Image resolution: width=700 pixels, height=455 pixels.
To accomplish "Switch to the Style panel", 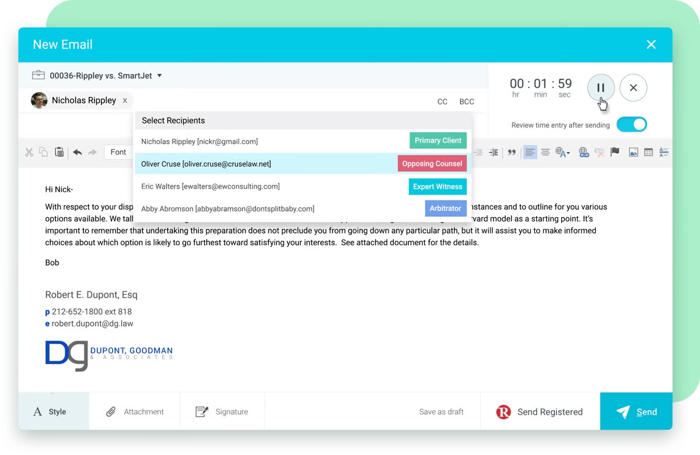I will 52,411.
